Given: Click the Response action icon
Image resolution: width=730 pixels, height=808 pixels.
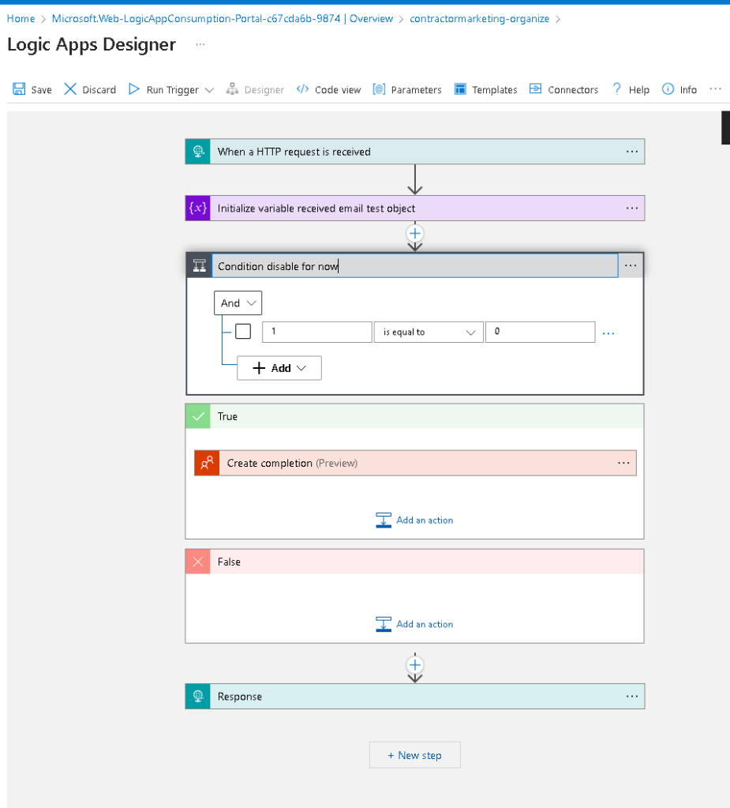Looking at the screenshot, I should 198,696.
